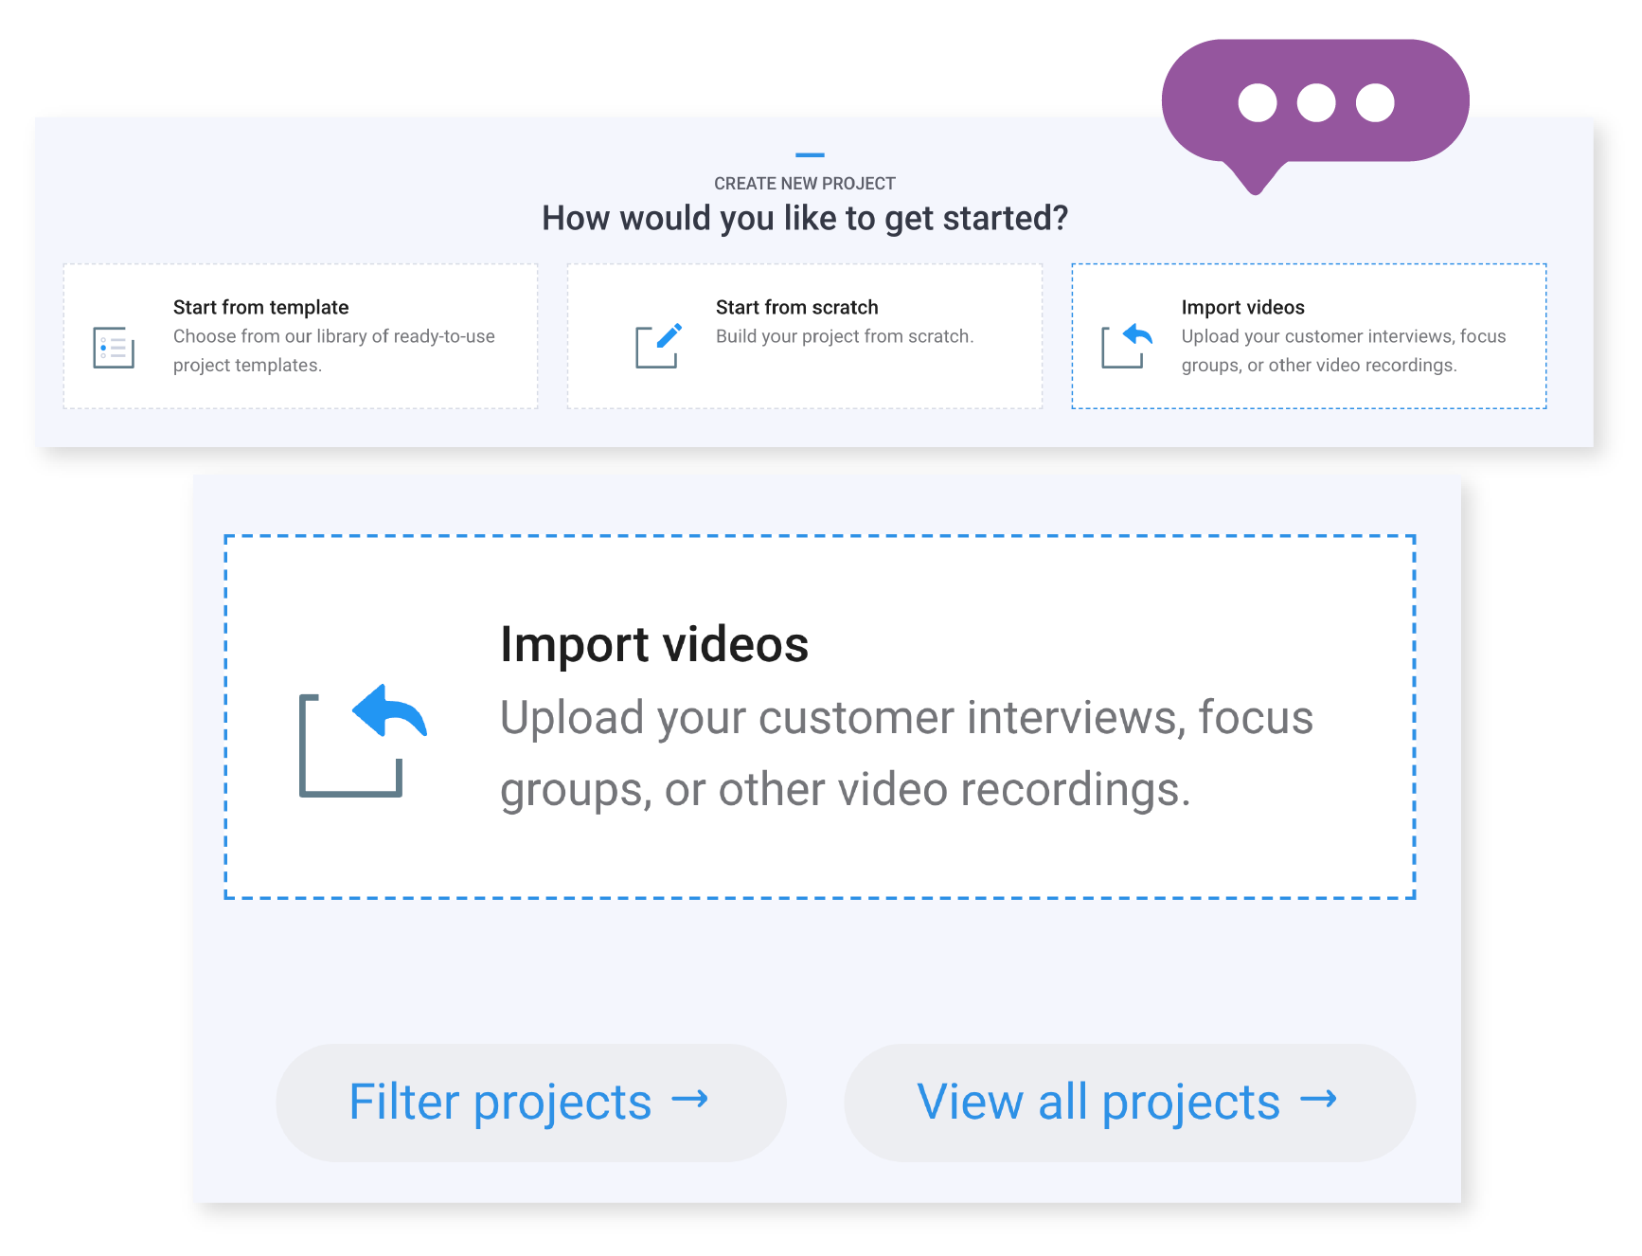Click the blue divider line above CREATE NEW PROJECT
Screen dimensions: 1642x1256
coord(806,154)
